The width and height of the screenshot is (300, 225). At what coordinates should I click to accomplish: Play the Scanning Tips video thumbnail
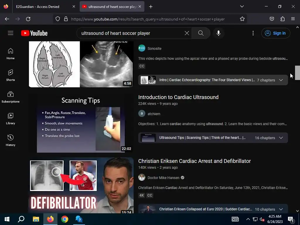tap(81, 124)
